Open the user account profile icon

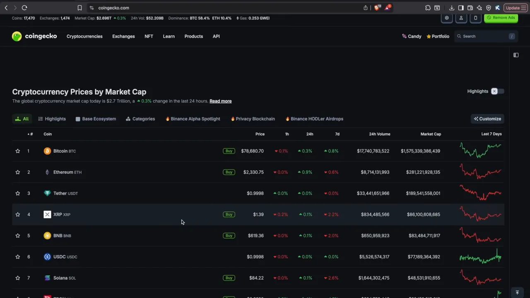(461, 18)
